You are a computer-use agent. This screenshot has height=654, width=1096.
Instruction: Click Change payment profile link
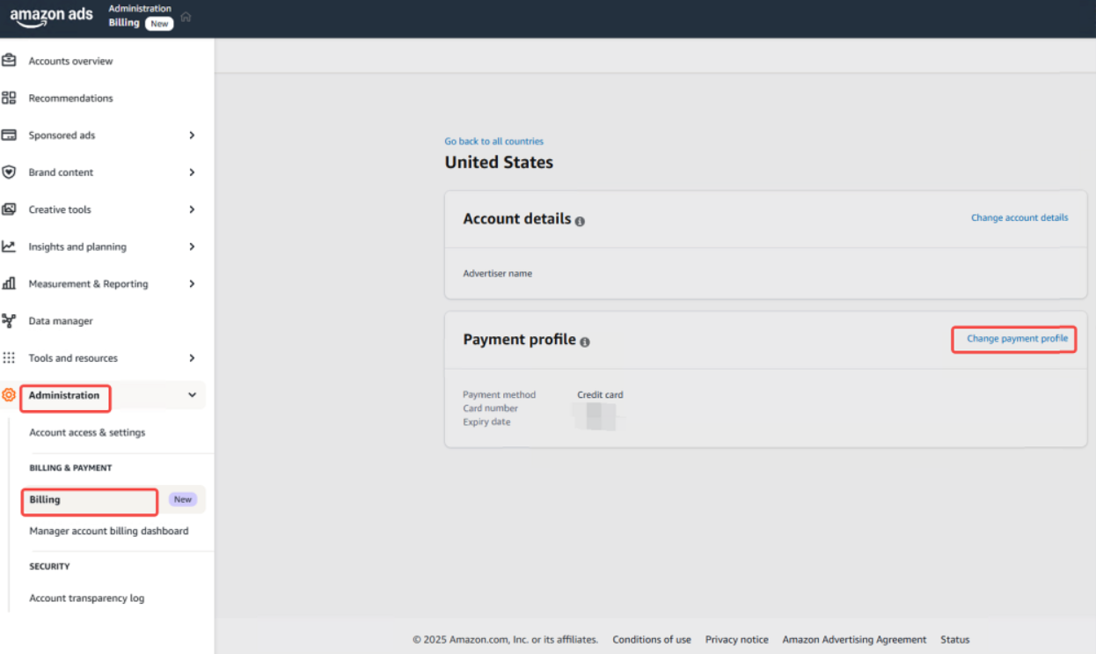(1017, 338)
